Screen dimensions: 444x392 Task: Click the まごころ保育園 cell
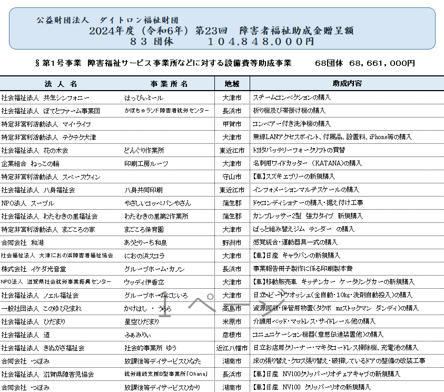pyautogui.click(x=144, y=230)
